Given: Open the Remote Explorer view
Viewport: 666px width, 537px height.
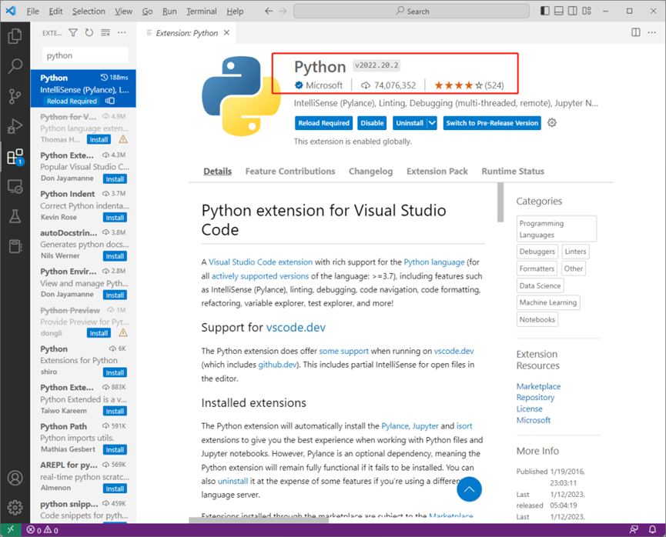Looking at the screenshot, I should [x=15, y=186].
